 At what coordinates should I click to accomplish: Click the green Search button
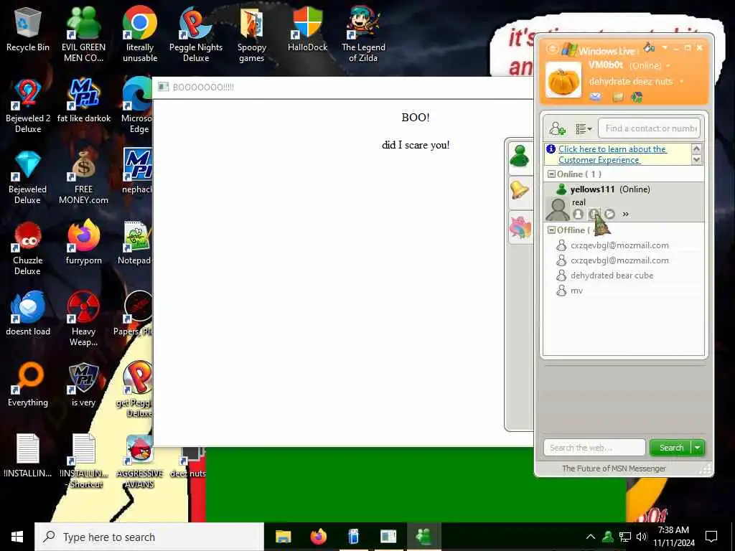point(671,448)
